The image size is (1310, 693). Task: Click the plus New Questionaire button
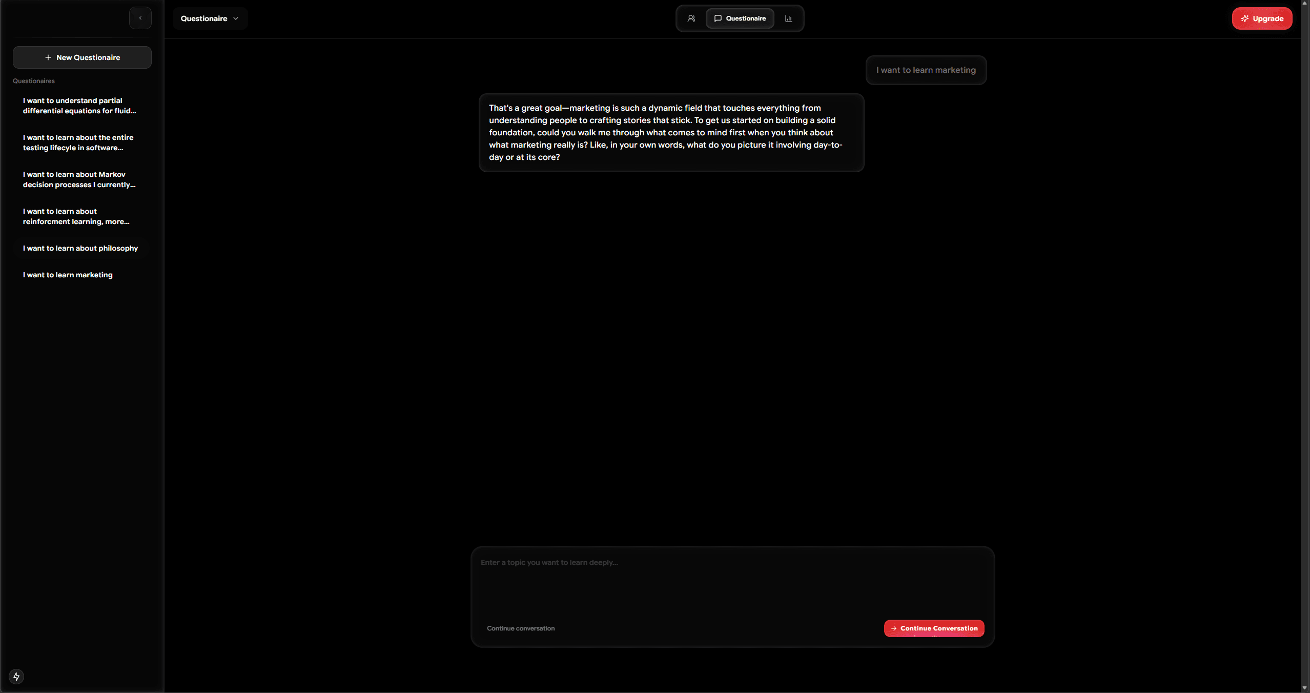[x=82, y=57]
